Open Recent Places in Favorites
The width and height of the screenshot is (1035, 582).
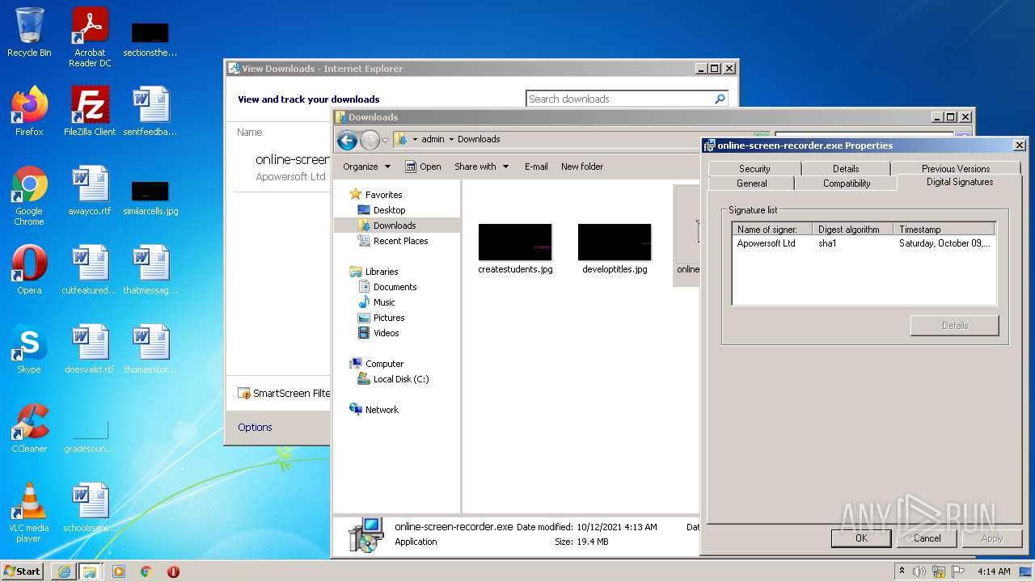pyautogui.click(x=392, y=241)
